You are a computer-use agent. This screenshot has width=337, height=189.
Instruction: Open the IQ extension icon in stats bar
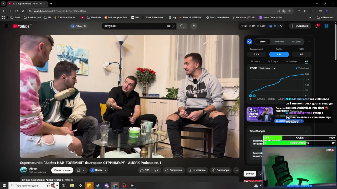pyautogui.click(x=270, y=26)
